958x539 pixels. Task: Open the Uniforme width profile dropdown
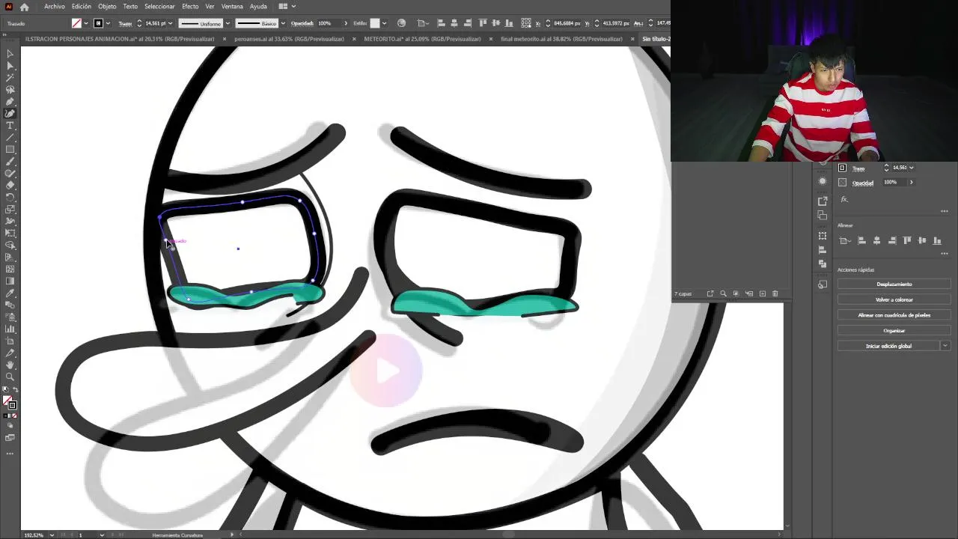coord(228,23)
